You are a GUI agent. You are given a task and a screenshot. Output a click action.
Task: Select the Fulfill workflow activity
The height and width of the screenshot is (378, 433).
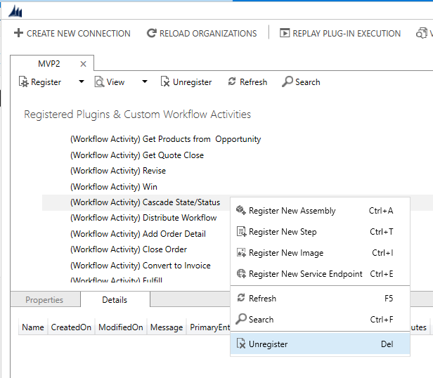point(116,280)
